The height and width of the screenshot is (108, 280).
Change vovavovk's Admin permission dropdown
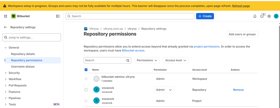[x=164, y=90]
